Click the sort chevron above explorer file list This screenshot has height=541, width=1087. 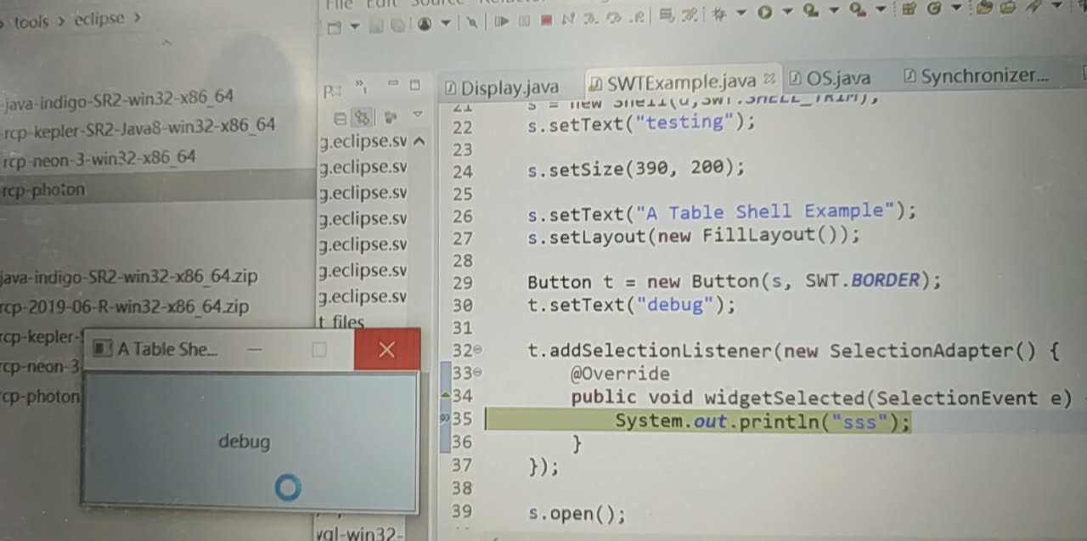click(166, 42)
